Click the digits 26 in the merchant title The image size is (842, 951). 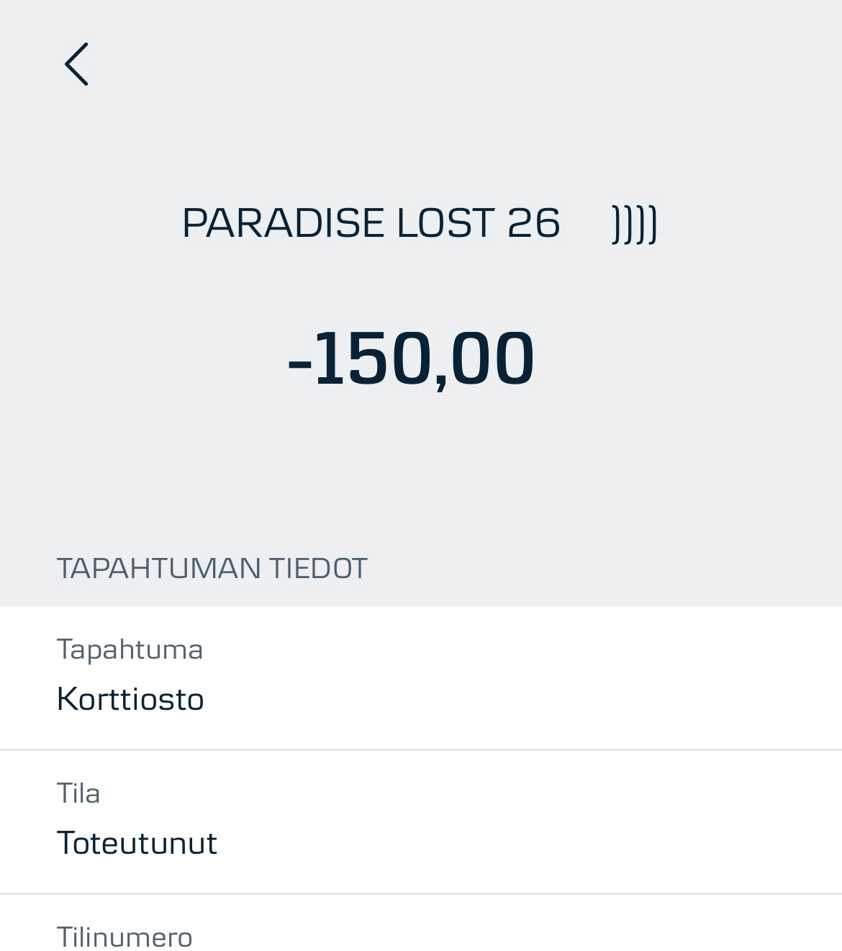(533, 222)
